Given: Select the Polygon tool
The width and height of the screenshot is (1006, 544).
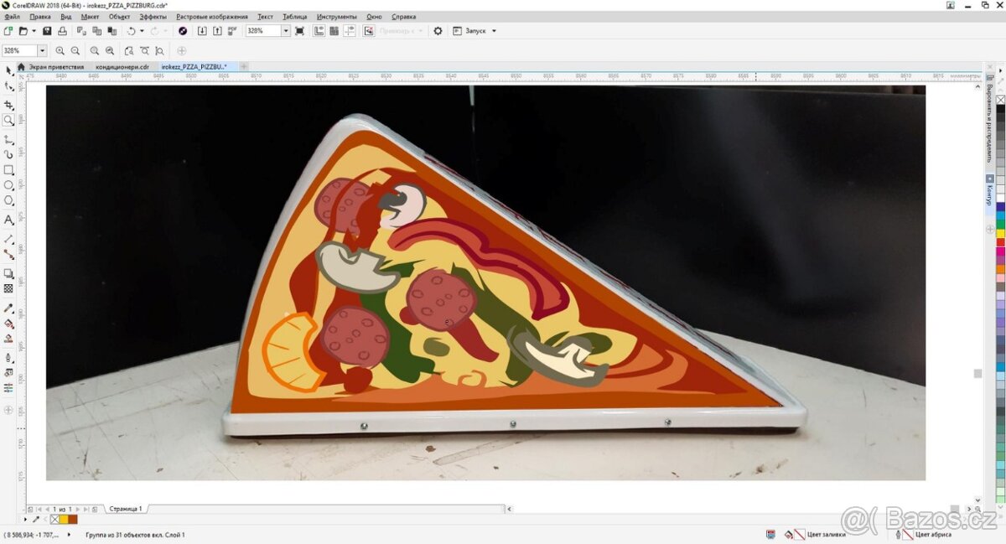Looking at the screenshot, I should tap(8, 200).
